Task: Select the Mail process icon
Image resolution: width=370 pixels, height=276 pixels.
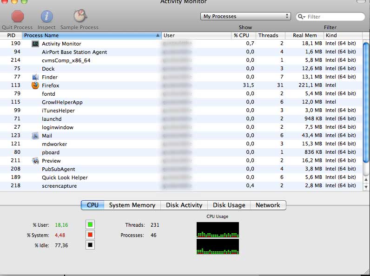Action: coord(35,136)
